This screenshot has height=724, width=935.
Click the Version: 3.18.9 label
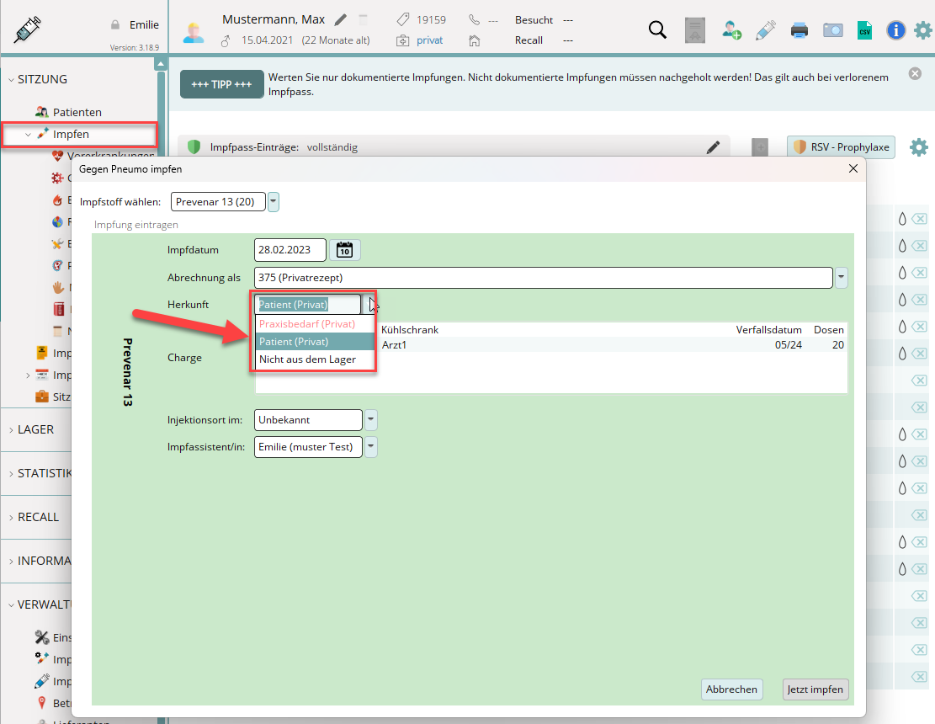tap(134, 48)
